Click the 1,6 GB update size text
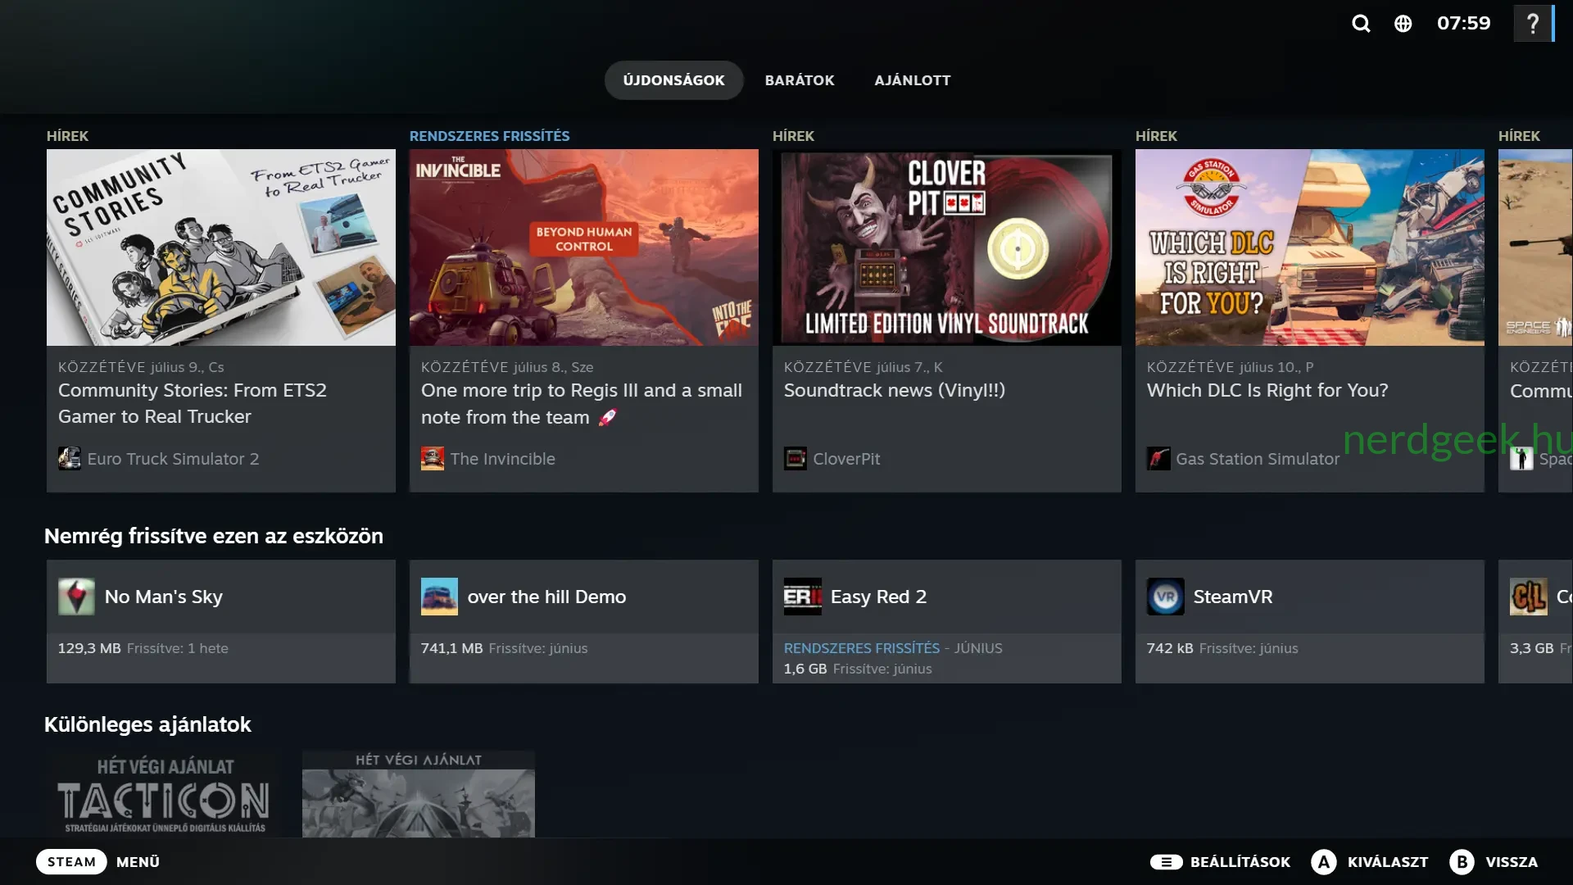 805,669
